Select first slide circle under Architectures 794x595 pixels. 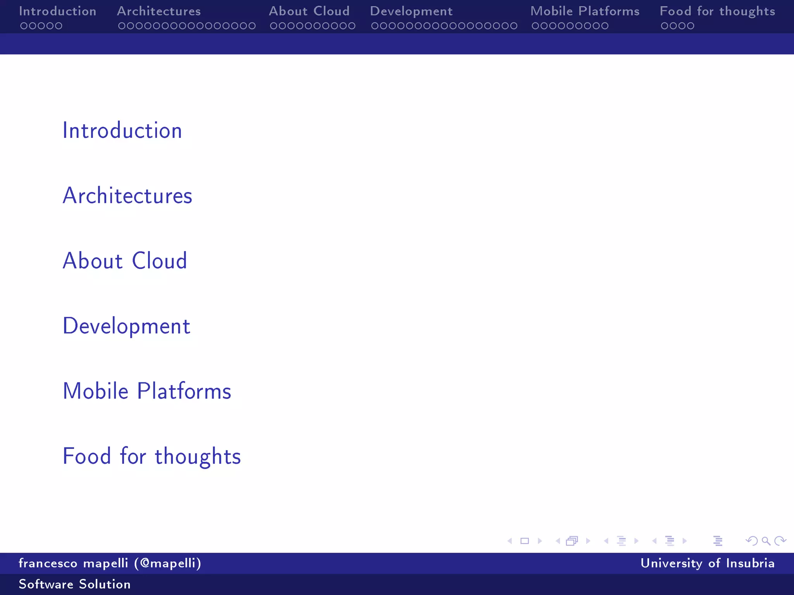coord(122,26)
